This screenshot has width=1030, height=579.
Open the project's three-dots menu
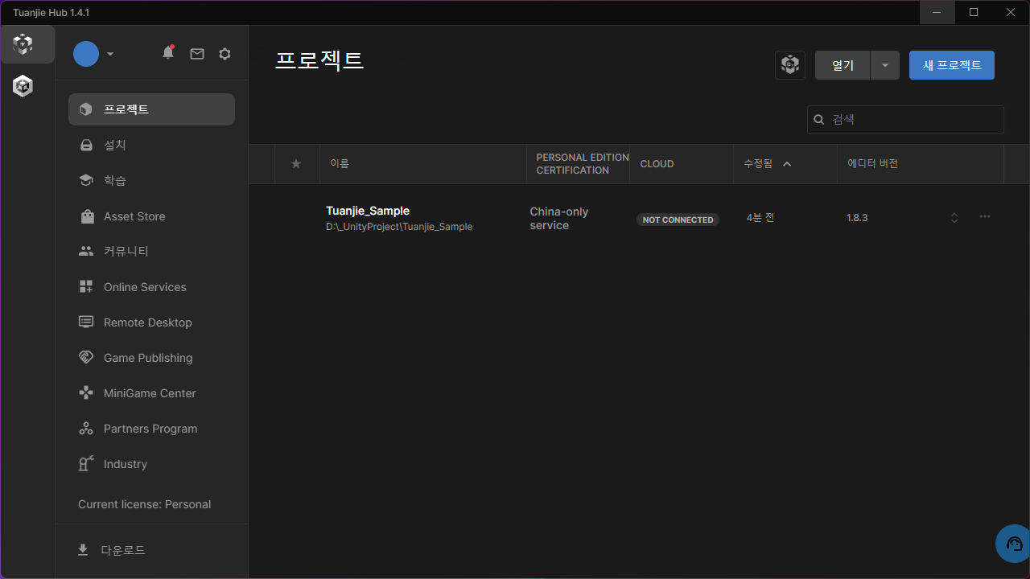(x=985, y=217)
